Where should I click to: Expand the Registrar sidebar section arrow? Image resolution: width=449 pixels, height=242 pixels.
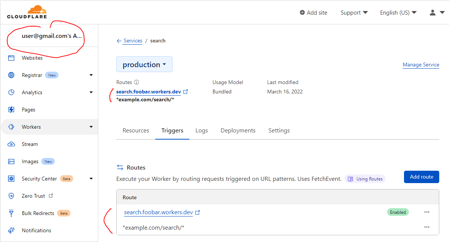pos(91,75)
